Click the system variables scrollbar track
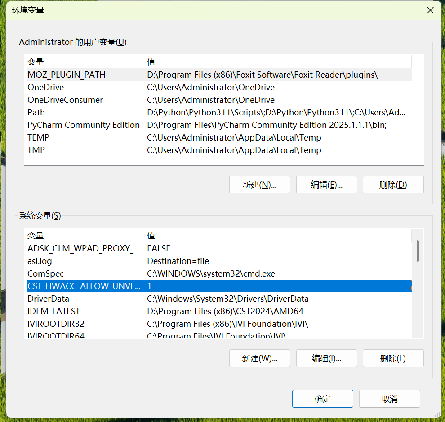The width and height of the screenshot is (445, 422). pos(418,314)
